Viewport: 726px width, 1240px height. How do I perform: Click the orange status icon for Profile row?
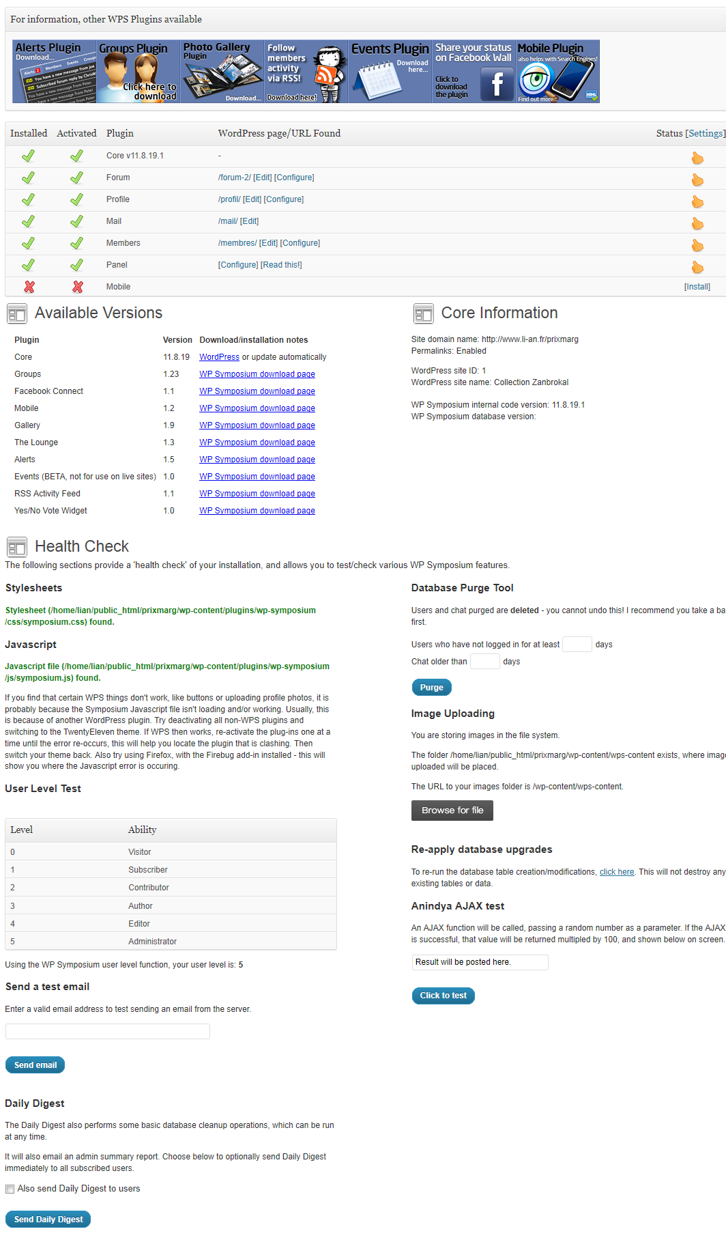click(697, 201)
